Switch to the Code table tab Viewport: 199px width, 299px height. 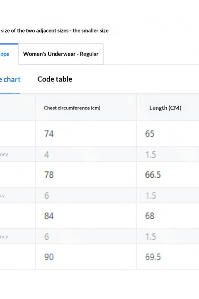[x=55, y=79]
